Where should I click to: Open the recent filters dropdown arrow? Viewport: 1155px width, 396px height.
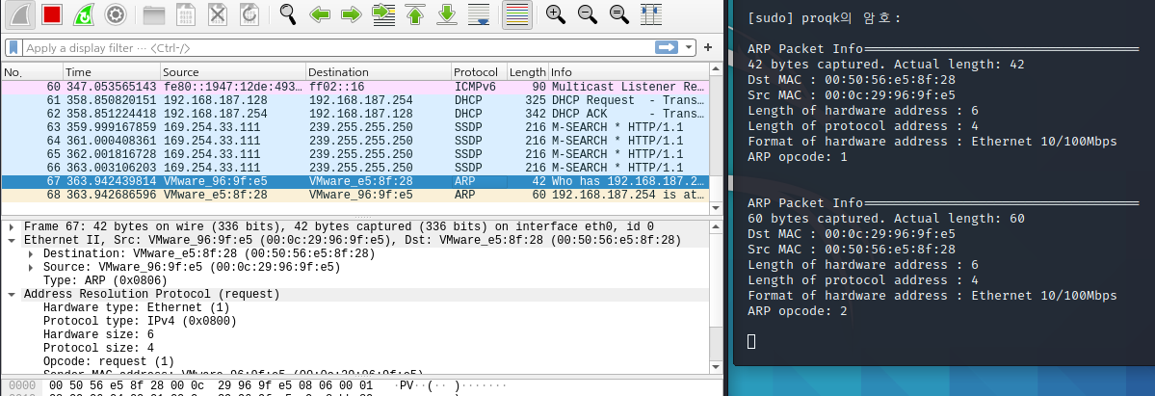[689, 48]
